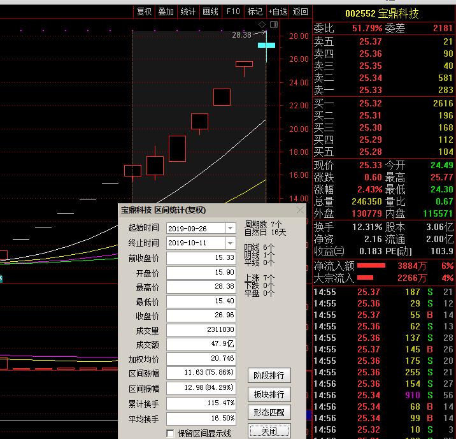Click the panel layout icon above the chart
This screenshot has width=456, height=439.
pyautogui.click(x=274, y=25)
